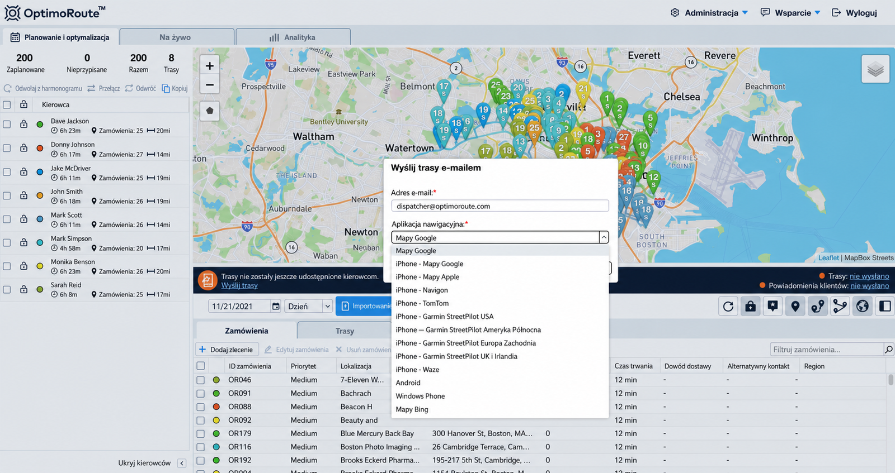Click lock icon for Donny Johnson
Screen dimensions: 895x473
click(24, 148)
